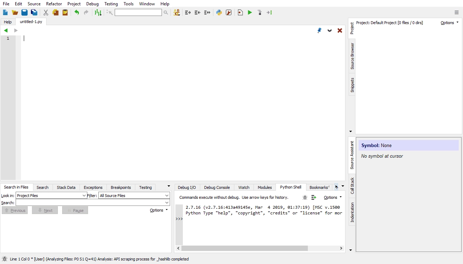
Task: Save all files with the double-disk icon
Action: tap(34, 12)
